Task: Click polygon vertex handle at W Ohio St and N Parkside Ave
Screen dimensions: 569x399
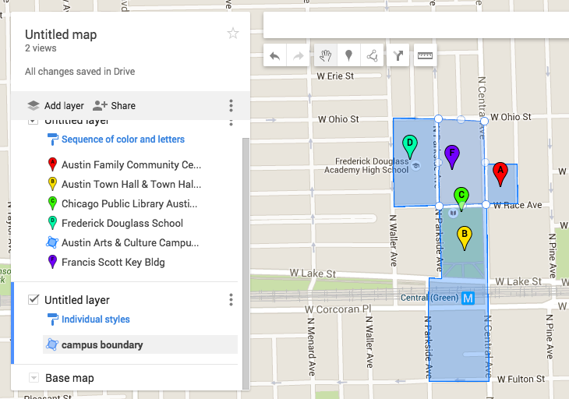Action: (x=438, y=118)
